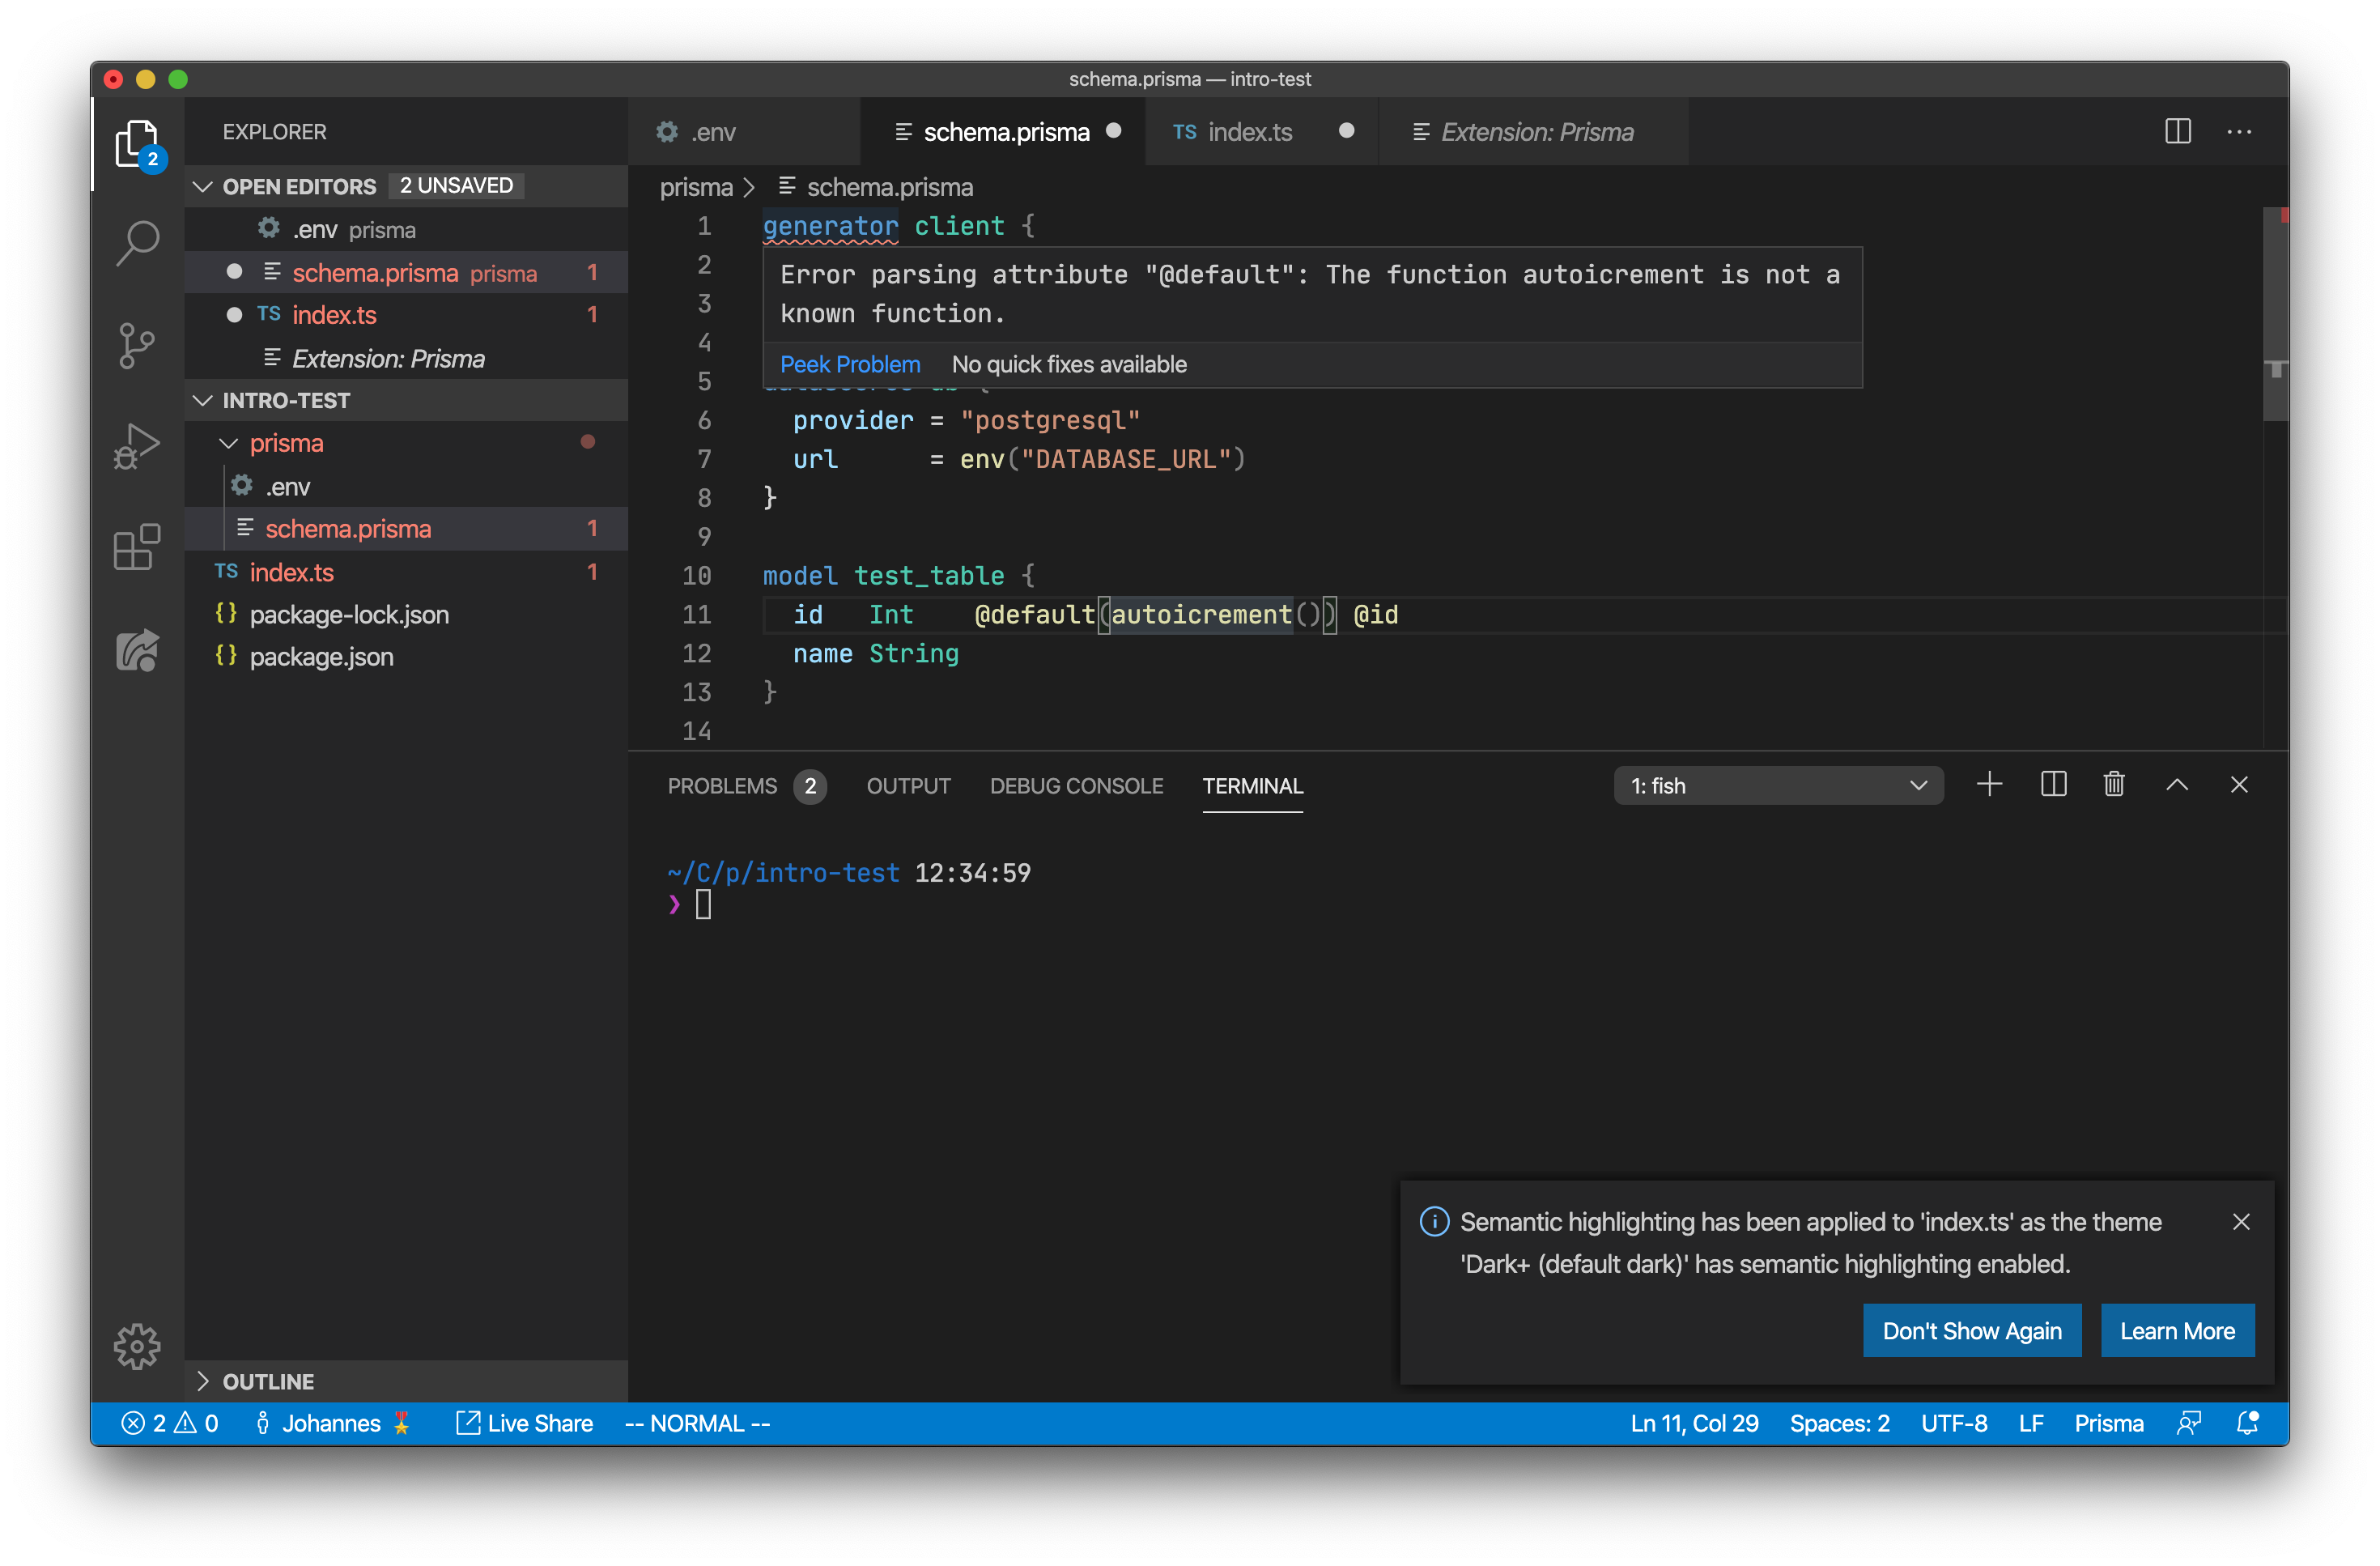Viewport: 2380px width, 1566px height.
Task: Expand the OUTLINE section
Action: (x=267, y=1381)
